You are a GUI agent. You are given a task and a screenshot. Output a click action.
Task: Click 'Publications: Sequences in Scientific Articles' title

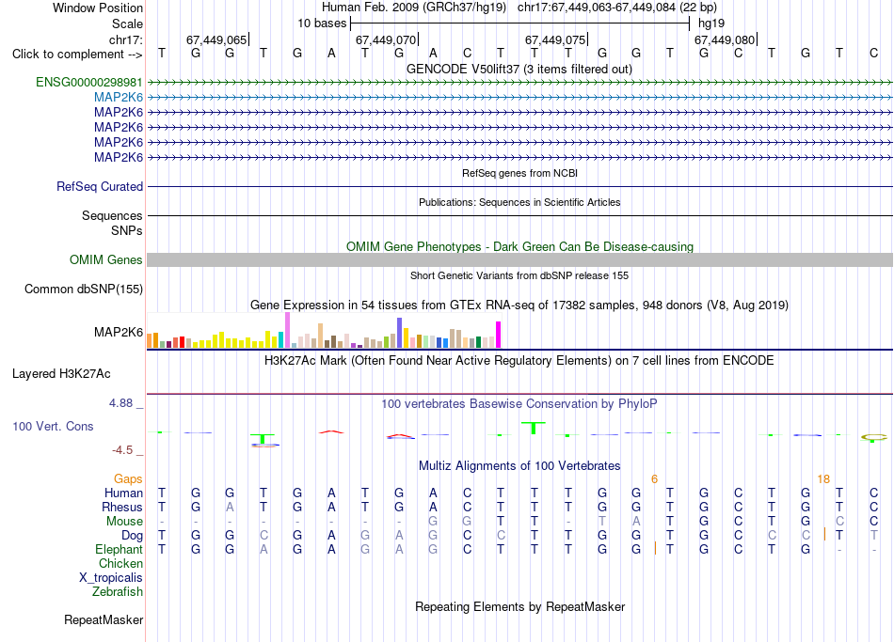(x=519, y=202)
